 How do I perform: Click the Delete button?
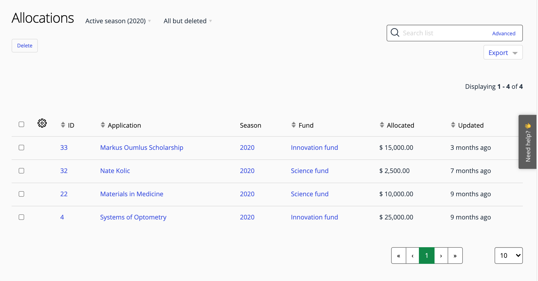(x=24, y=46)
